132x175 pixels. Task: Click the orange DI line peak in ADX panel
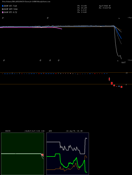pos(85,156)
